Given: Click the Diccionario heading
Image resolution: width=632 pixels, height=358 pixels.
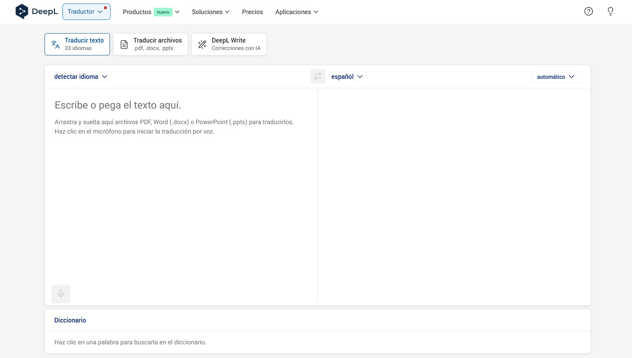Looking at the screenshot, I should 70,320.
